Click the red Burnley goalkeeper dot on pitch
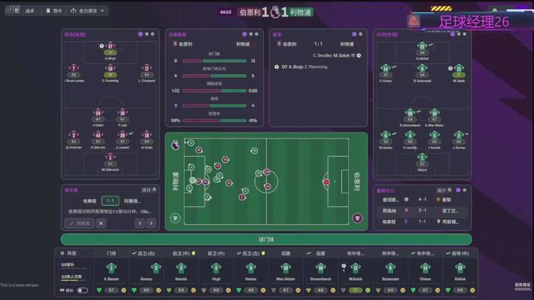 [326, 181]
